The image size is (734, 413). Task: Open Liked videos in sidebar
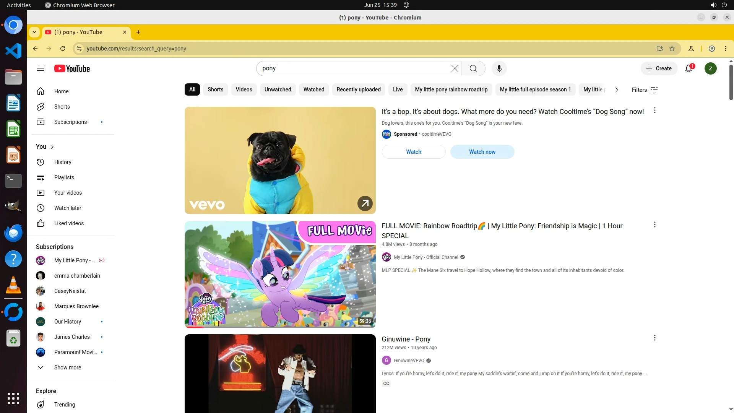(x=69, y=223)
